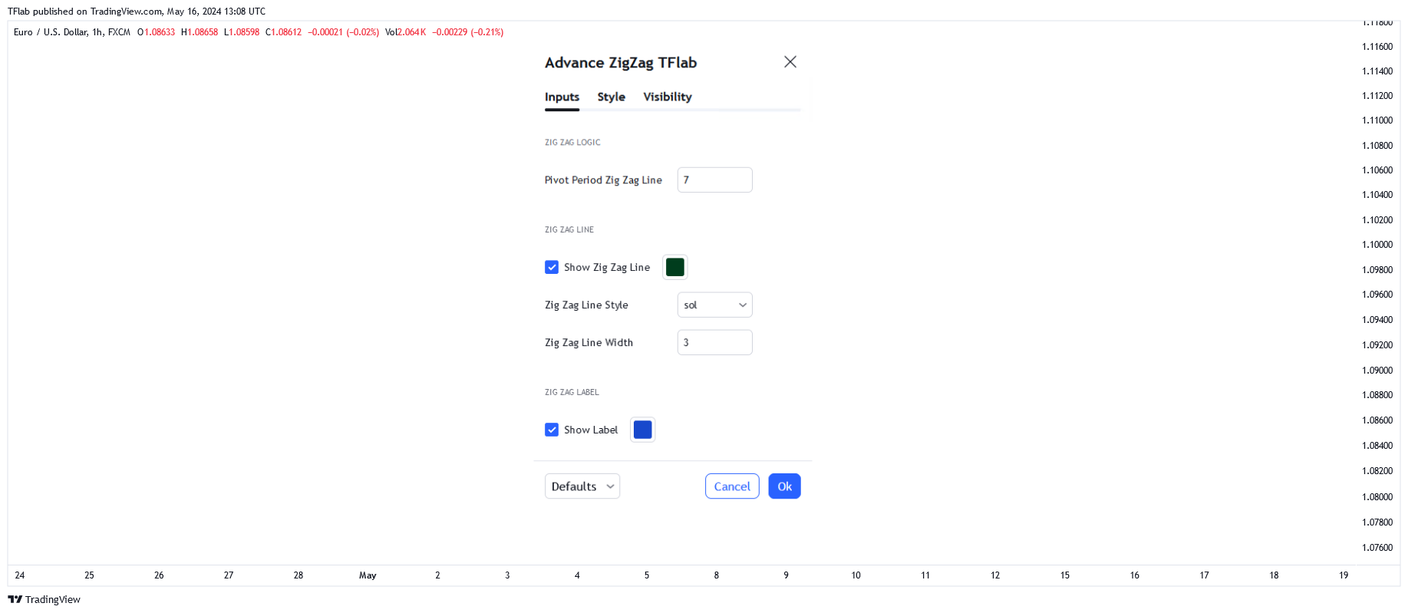Click the chevron in the line style combo box

(742, 305)
